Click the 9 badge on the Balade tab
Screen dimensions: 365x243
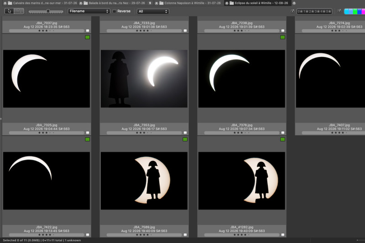coord(150,3)
